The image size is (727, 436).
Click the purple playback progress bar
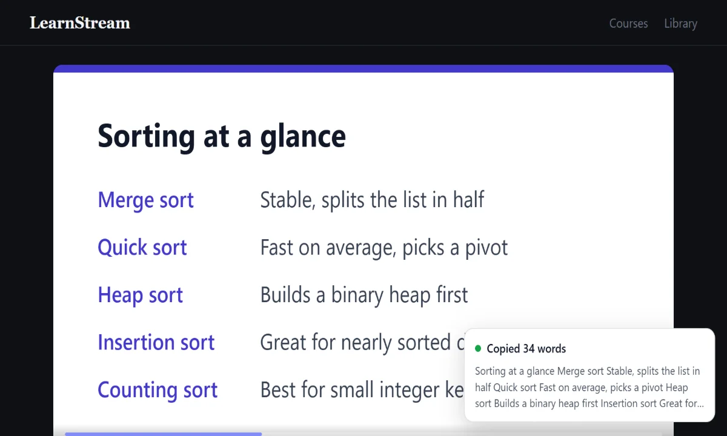(163, 434)
